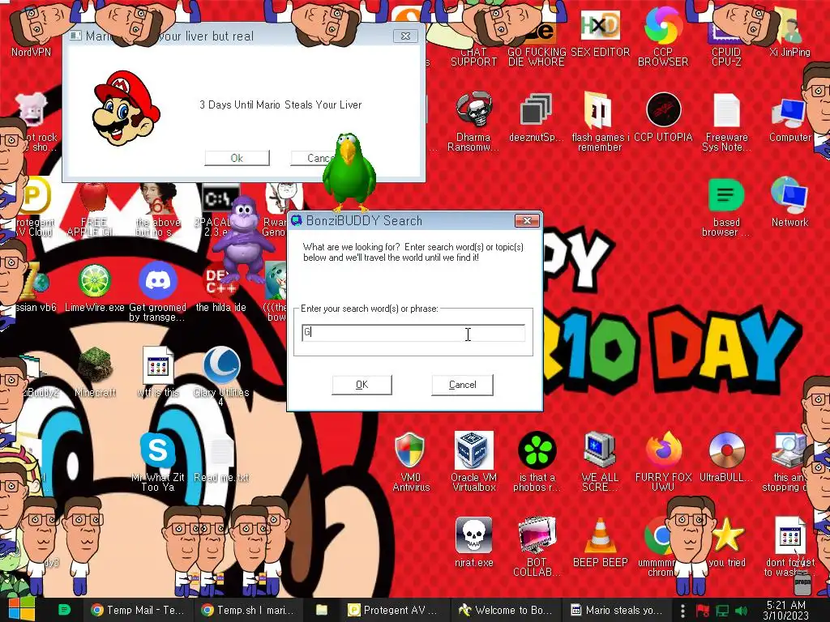
Task: Open the BOT COLLAB desktop icon
Action: point(537,547)
